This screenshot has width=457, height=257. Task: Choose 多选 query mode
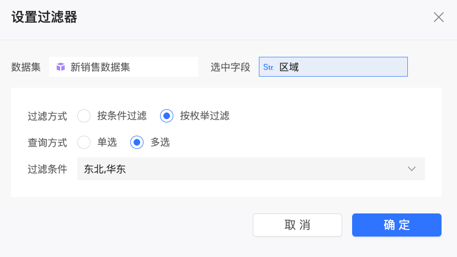coord(137,142)
